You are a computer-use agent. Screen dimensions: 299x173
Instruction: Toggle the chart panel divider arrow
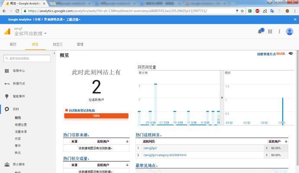(222, 98)
